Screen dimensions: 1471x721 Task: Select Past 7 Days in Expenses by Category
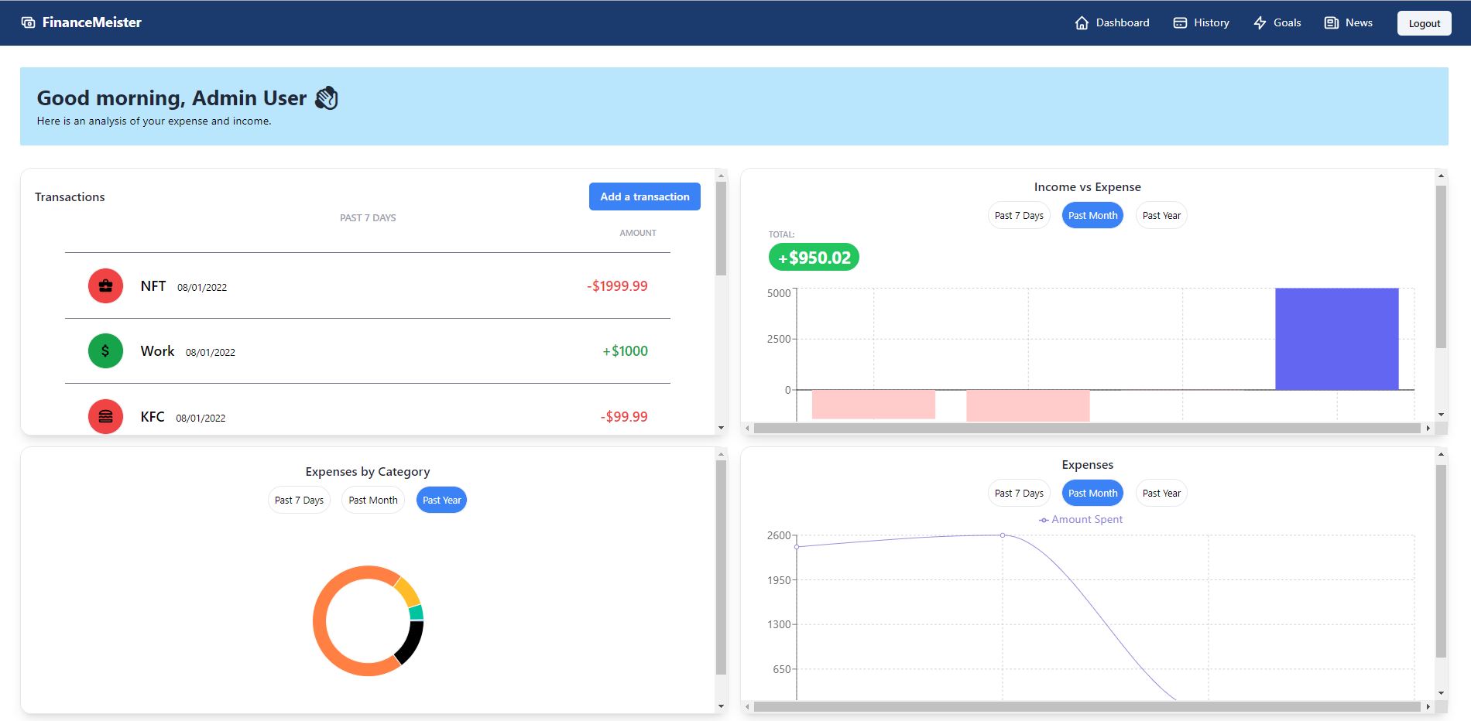pos(299,500)
